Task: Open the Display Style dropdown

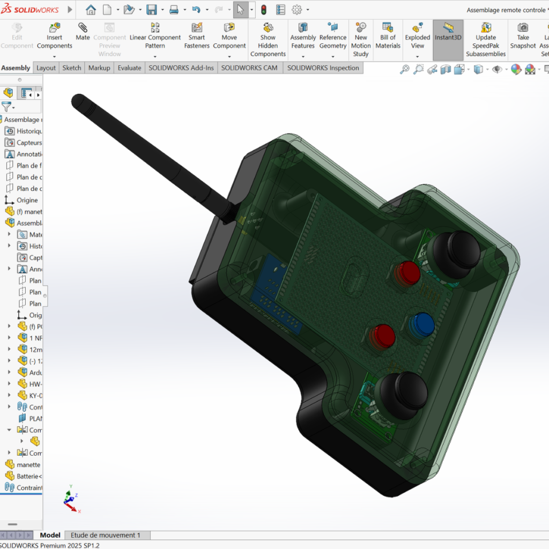Action: (x=487, y=69)
